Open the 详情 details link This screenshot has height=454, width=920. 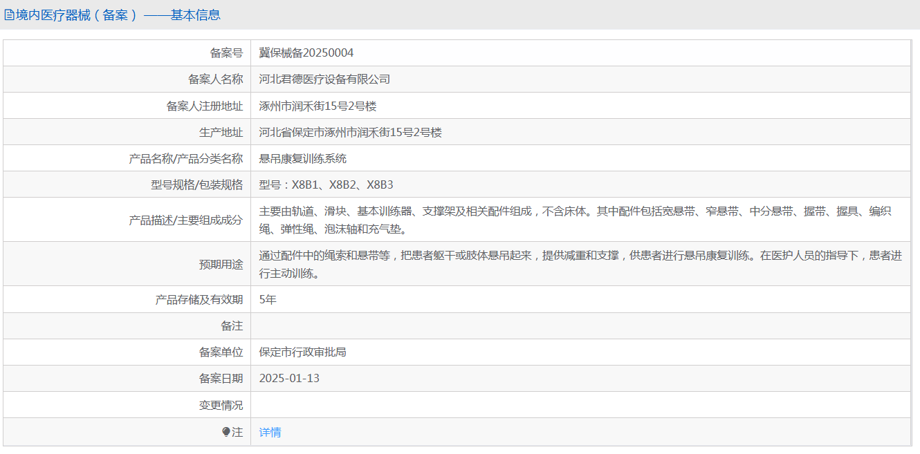270,433
